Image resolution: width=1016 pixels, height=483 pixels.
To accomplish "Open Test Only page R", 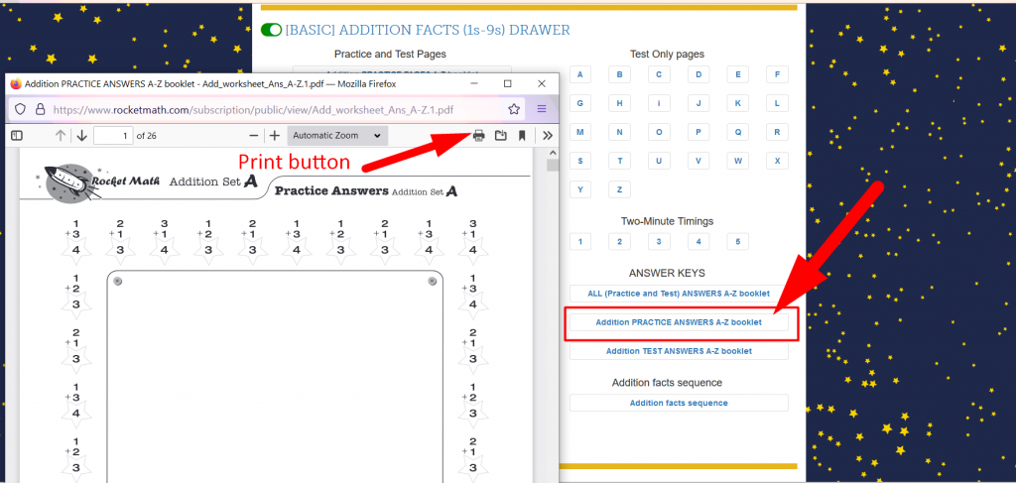I will tap(777, 132).
